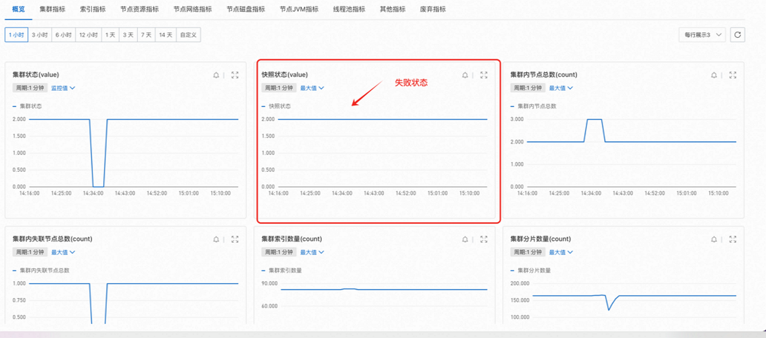
Task: Open 监控值 dropdown on 集群状态 chart
Action: [x=63, y=88]
